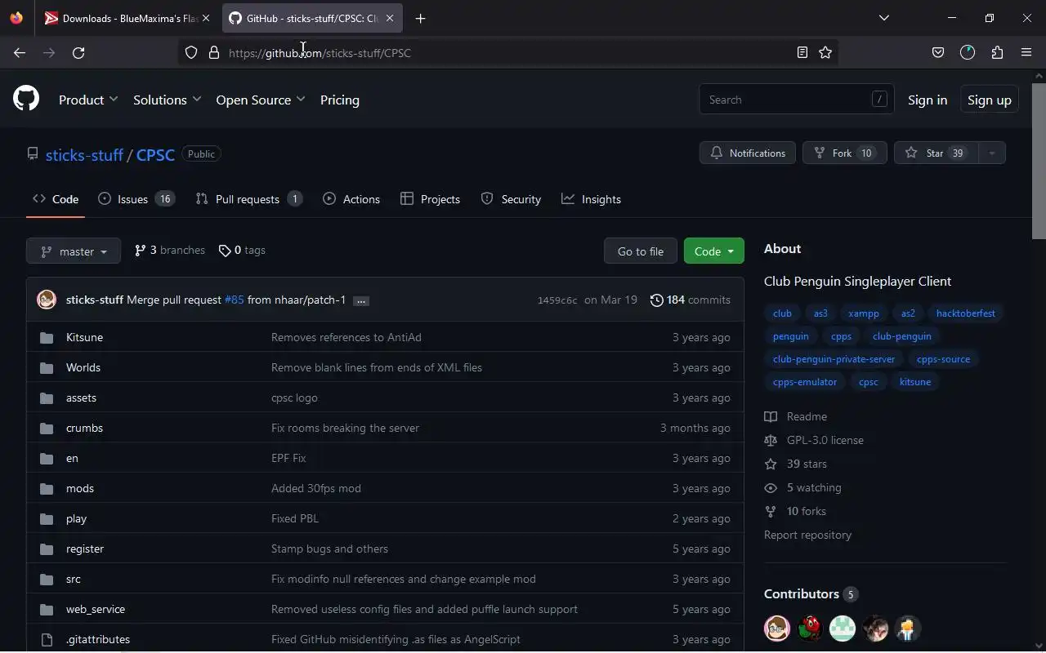Click the fifth contributor avatar

click(908, 629)
